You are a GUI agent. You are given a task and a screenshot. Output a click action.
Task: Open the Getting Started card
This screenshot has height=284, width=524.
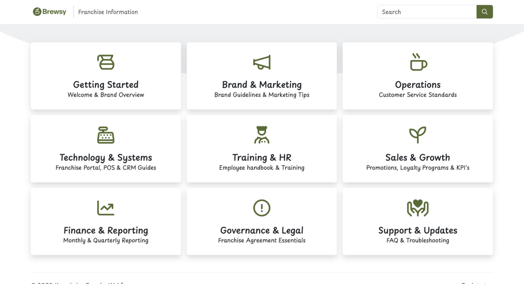[106, 76]
